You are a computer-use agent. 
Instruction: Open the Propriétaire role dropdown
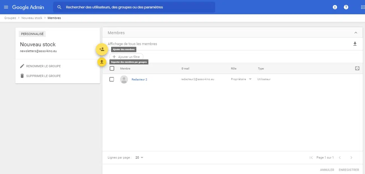coord(241,79)
